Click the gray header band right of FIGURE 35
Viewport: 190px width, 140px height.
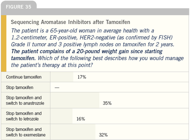113,12
